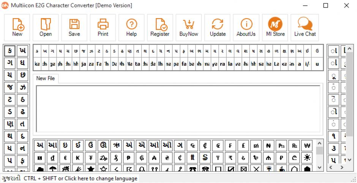This screenshot has height=183, width=357.
Task: Insert vowel ઇ from bottom symbol panel
Action: coord(65,146)
